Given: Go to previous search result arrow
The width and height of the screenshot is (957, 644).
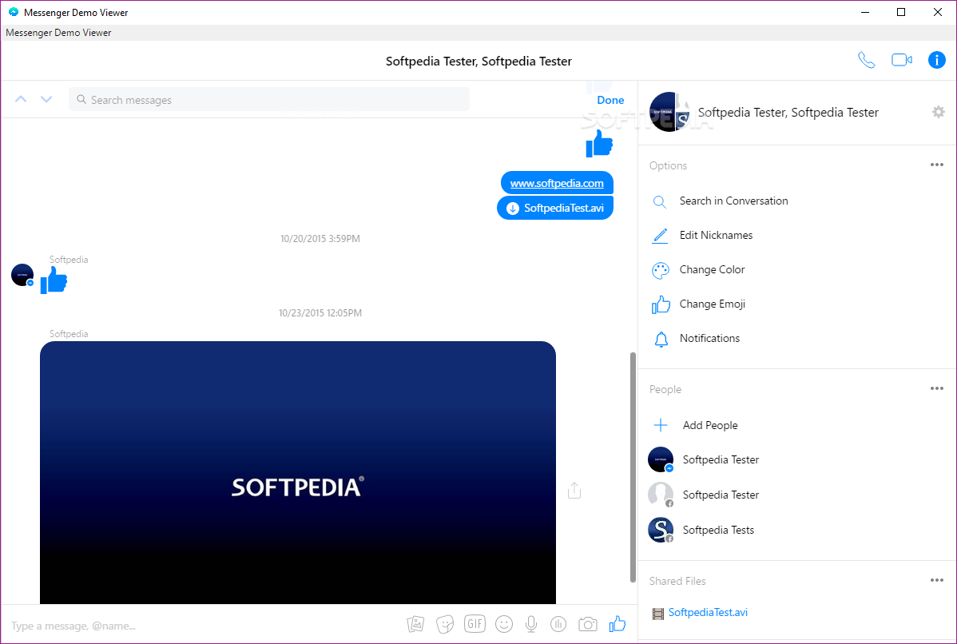Looking at the screenshot, I should [x=21, y=99].
